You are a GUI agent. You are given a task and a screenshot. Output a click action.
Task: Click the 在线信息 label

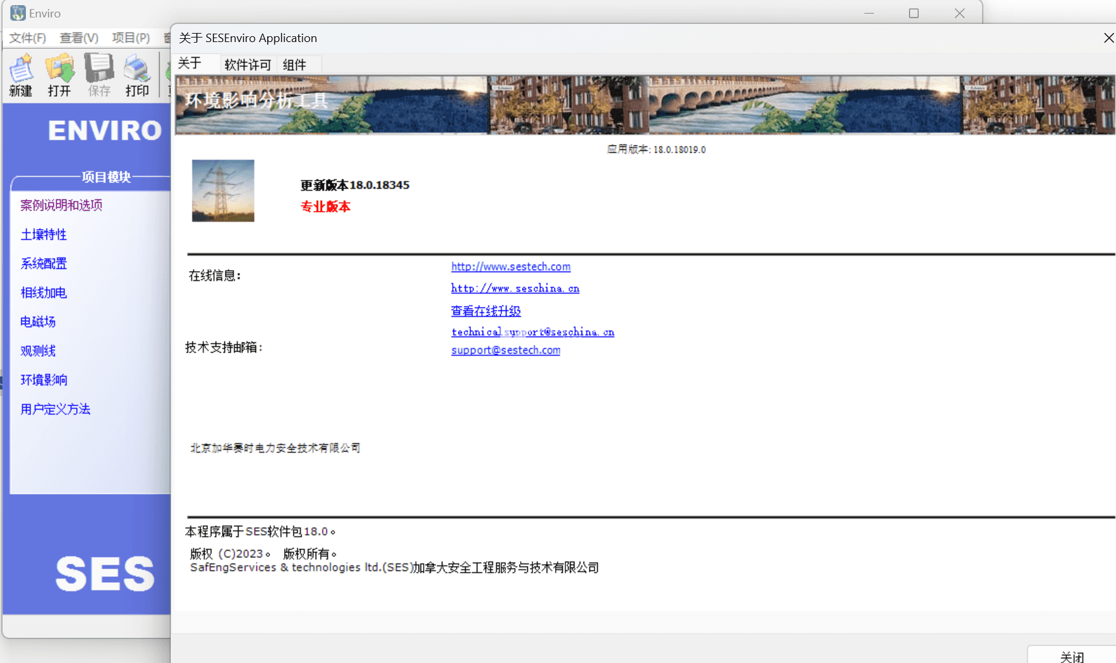click(x=215, y=276)
